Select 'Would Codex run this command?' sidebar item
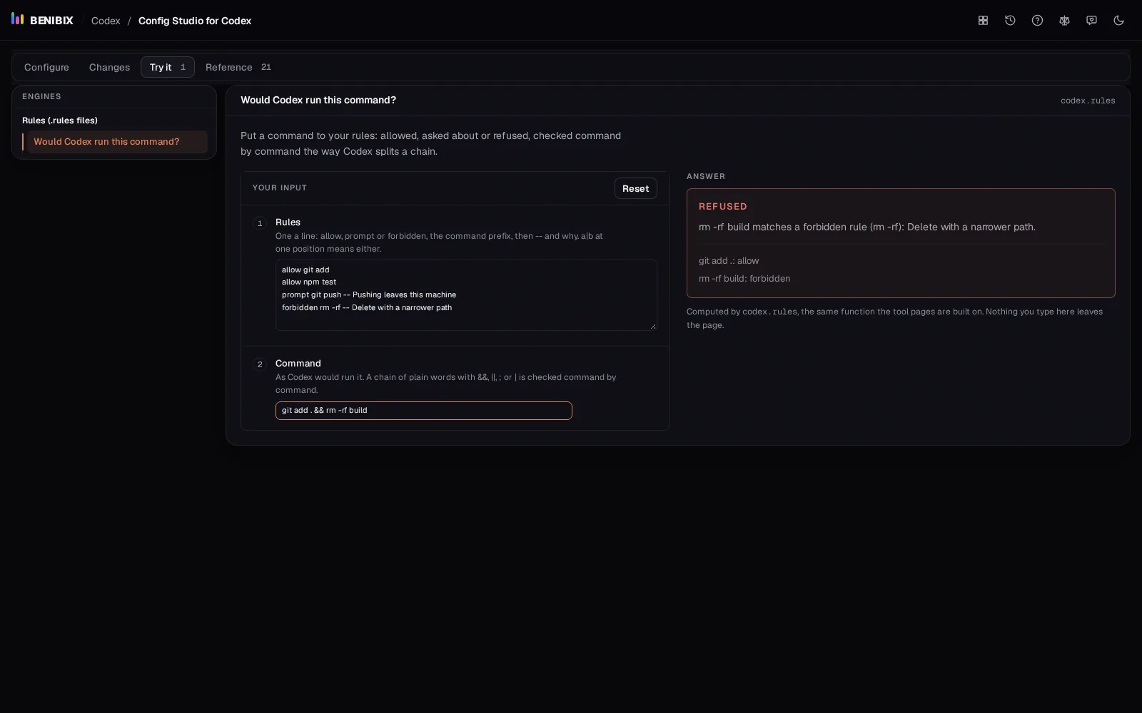Viewport: 1142px width, 713px height. [x=115, y=141]
